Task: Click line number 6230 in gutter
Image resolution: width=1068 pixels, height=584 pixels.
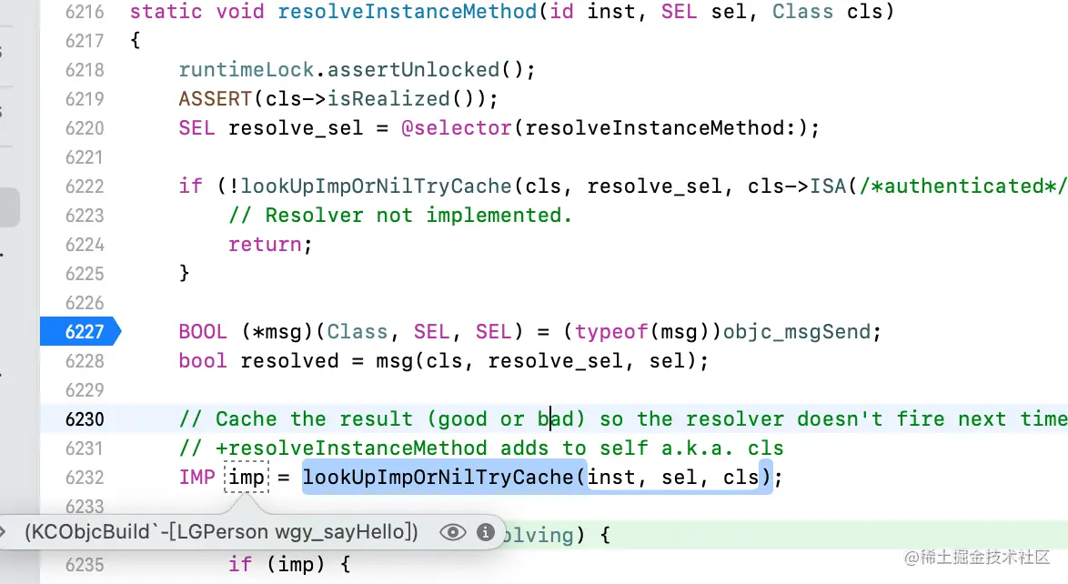Action: click(86, 419)
